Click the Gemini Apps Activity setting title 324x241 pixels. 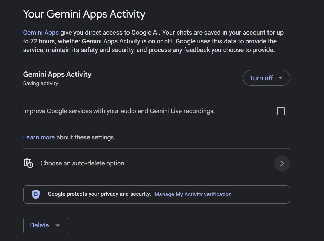[57, 74]
